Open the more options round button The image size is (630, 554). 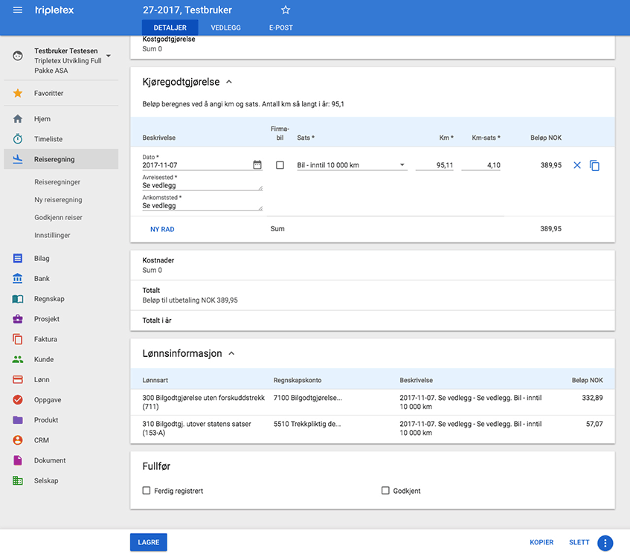[x=605, y=543]
